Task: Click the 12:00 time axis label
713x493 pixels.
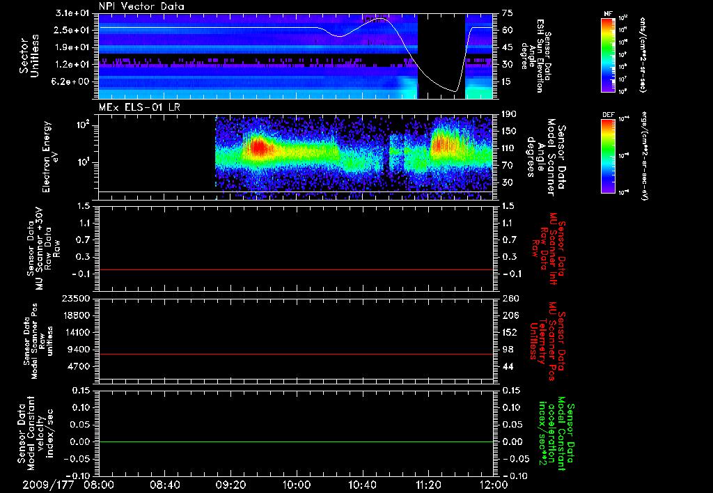Action: (x=494, y=485)
